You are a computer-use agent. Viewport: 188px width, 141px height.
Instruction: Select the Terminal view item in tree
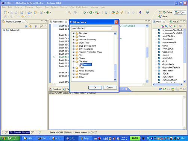tap(87, 65)
